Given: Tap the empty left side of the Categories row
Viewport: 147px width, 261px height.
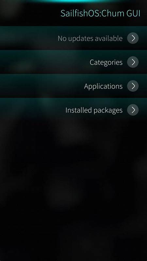Looking at the screenshot, I should (x=33, y=62).
